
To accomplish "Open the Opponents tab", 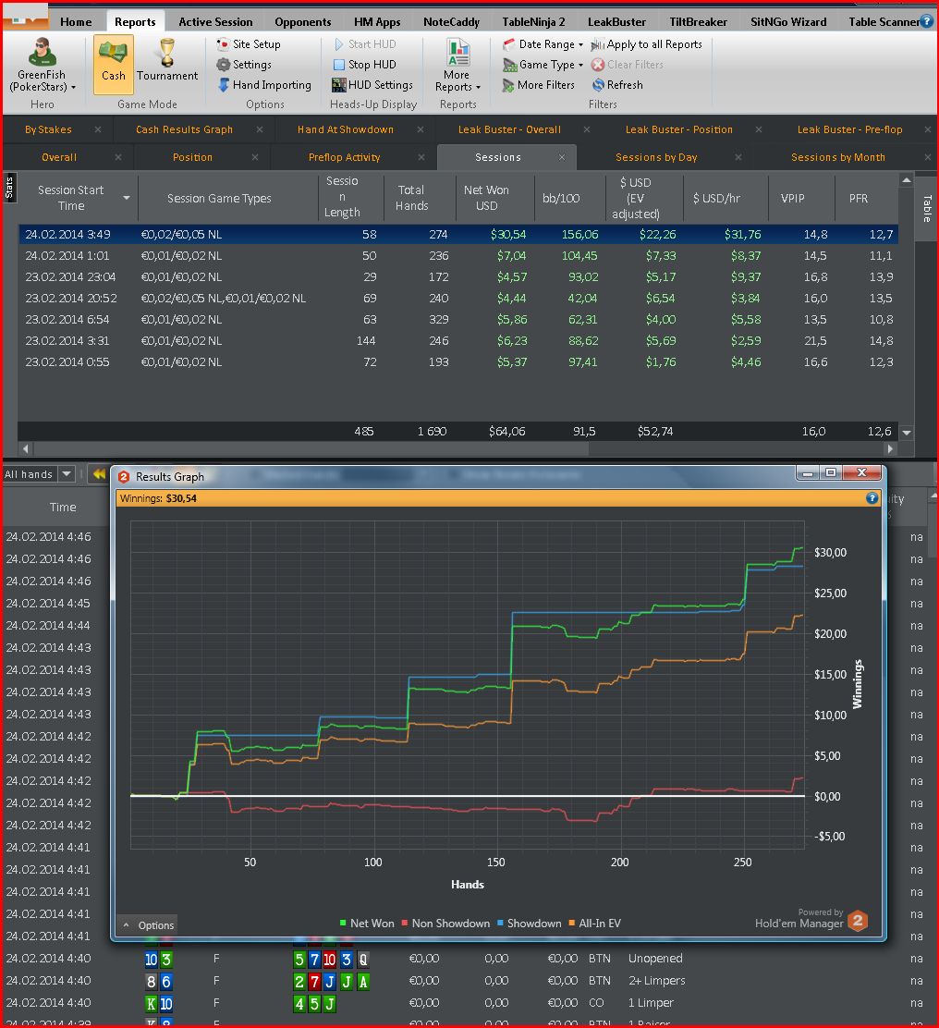I will click(x=303, y=21).
